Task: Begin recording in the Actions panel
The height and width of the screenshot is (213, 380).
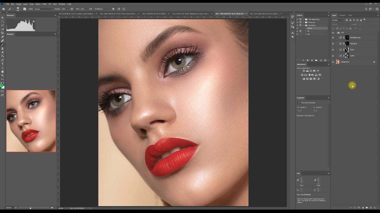Action: tap(308, 60)
